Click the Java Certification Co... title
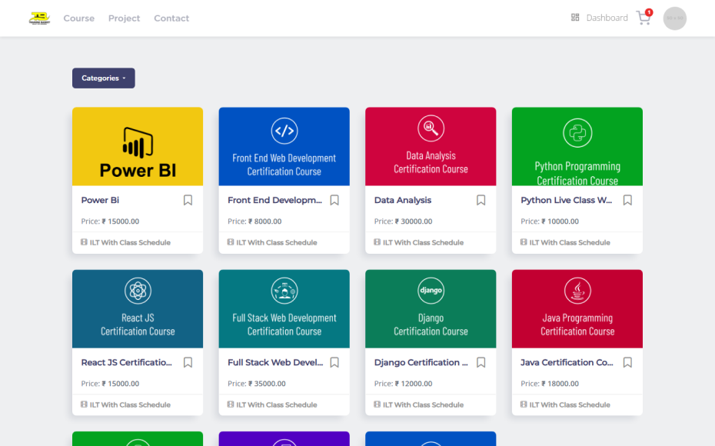The image size is (715, 446). pos(567,362)
